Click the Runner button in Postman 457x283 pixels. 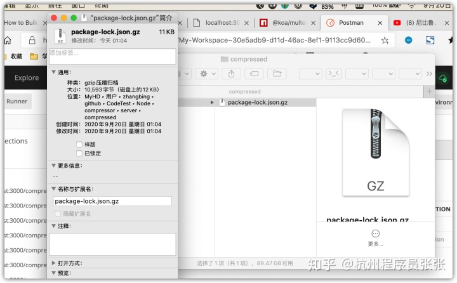pos(17,101)
